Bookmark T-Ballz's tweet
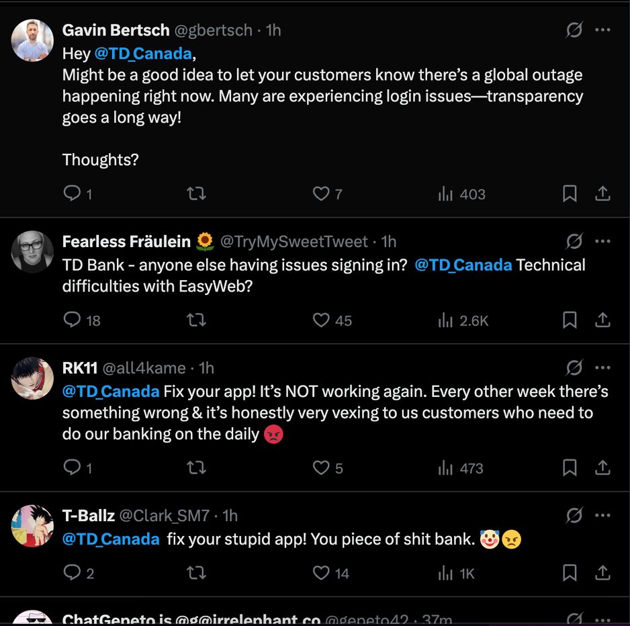 pyautogui.click(x=570, y=573)
